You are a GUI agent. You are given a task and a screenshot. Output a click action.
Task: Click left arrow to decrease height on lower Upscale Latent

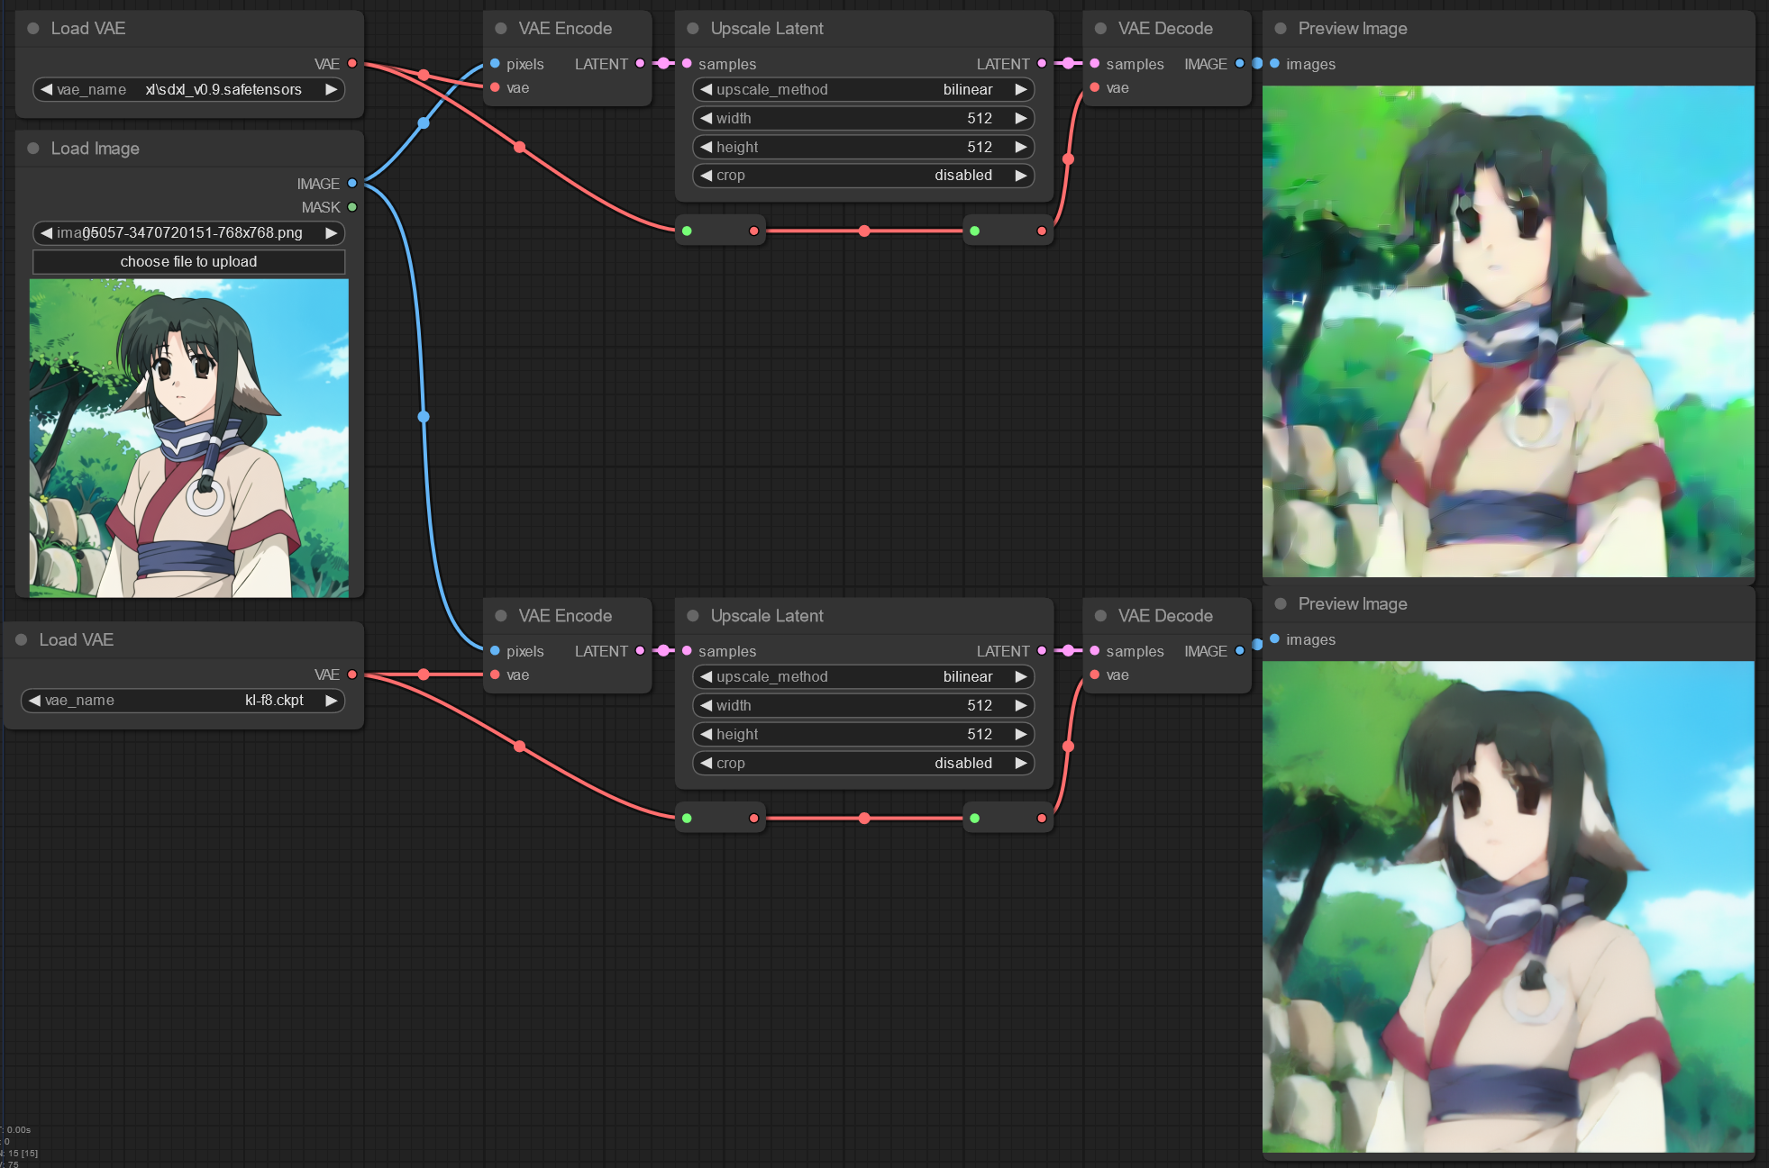pos(707,734)
